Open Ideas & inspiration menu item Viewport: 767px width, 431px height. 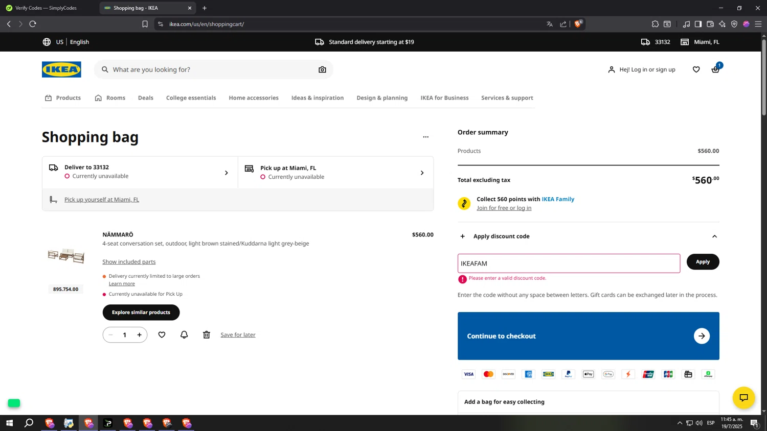pos(318,98)
